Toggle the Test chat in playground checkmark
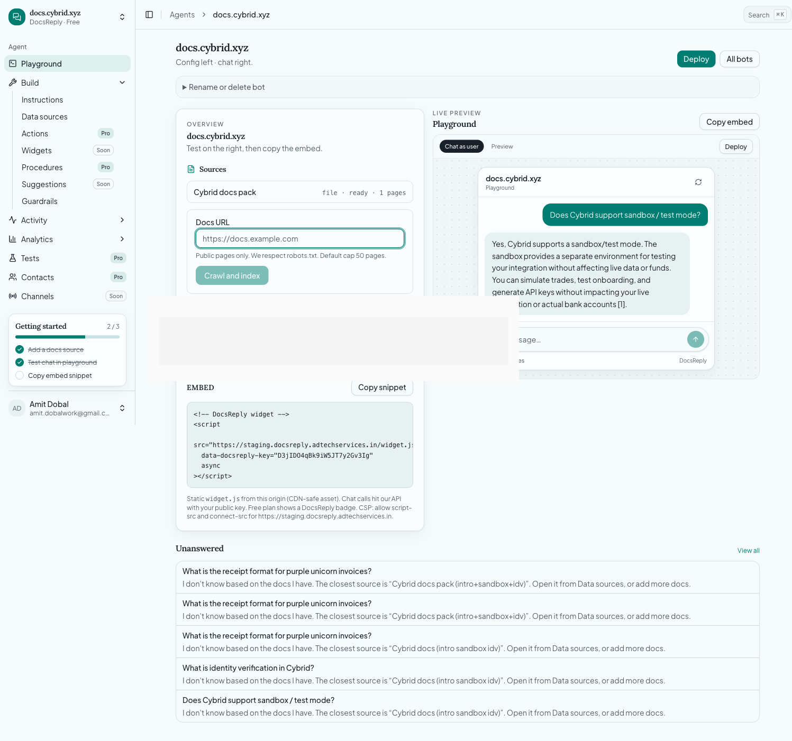The image size is (792, 741). point(20,362)
